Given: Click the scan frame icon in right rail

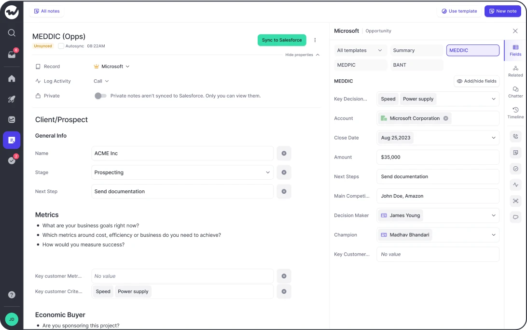Looking at the screenshot, I should [x=515, y=201].
